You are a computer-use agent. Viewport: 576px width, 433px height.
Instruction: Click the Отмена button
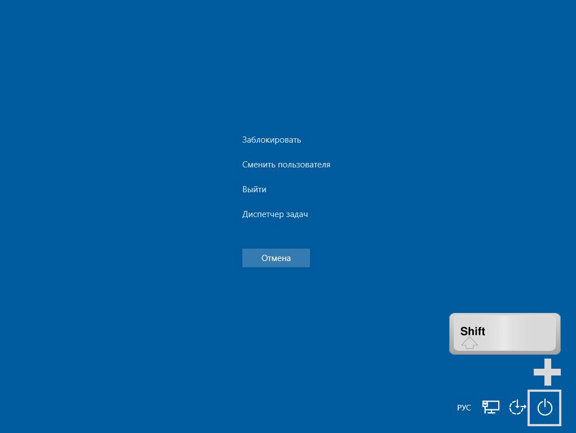click(x=276, y=258)
